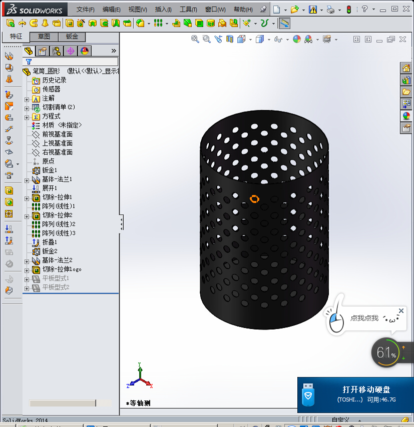Click the Rebuild traffic light icon
The height and width of the screenshot is (427, 414).
(x=349, y=10)
